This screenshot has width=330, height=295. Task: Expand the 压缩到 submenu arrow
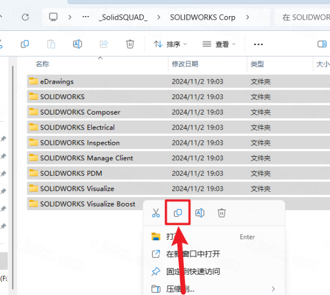(x=273, y=289)
